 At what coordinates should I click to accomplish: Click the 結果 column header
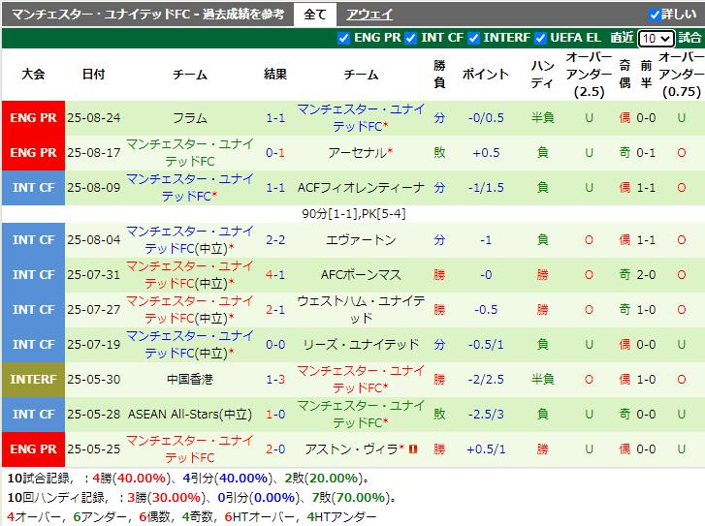[x=275, y=75]
